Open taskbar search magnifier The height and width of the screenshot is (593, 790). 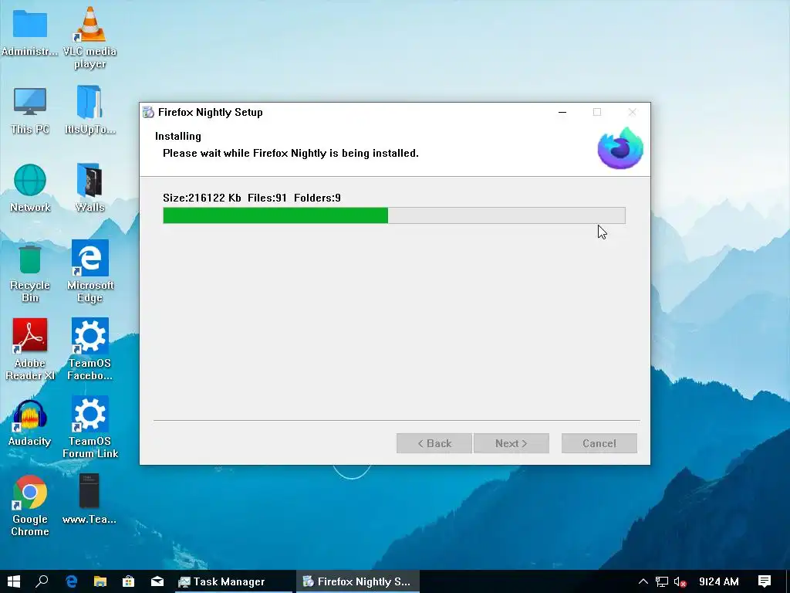tap(42, 581)
